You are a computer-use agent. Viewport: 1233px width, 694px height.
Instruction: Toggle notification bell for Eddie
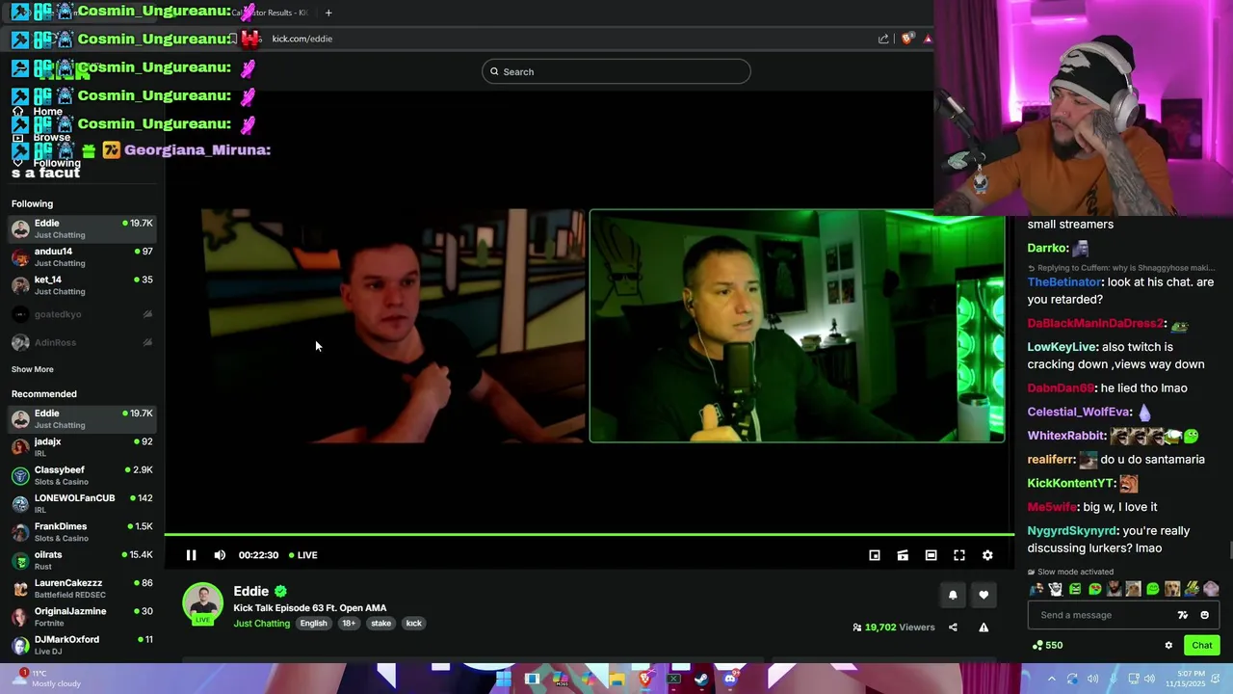click(953, 596)
